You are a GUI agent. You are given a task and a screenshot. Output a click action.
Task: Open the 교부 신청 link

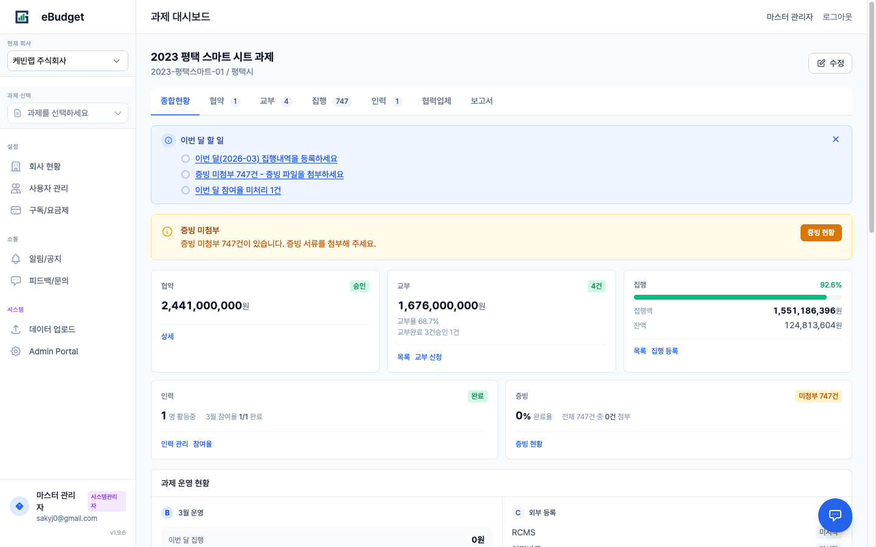(428, 357)
